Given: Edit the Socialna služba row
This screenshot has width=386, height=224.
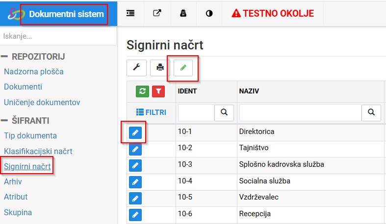Looking at the screenshot, I should pyautogui.click(x=135, y=182).
